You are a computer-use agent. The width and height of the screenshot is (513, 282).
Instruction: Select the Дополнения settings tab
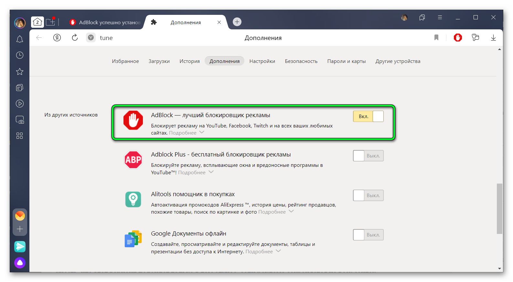point(225,61)
